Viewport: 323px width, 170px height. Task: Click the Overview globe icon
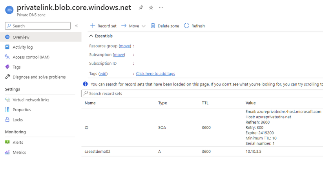(x=7, y=37)
